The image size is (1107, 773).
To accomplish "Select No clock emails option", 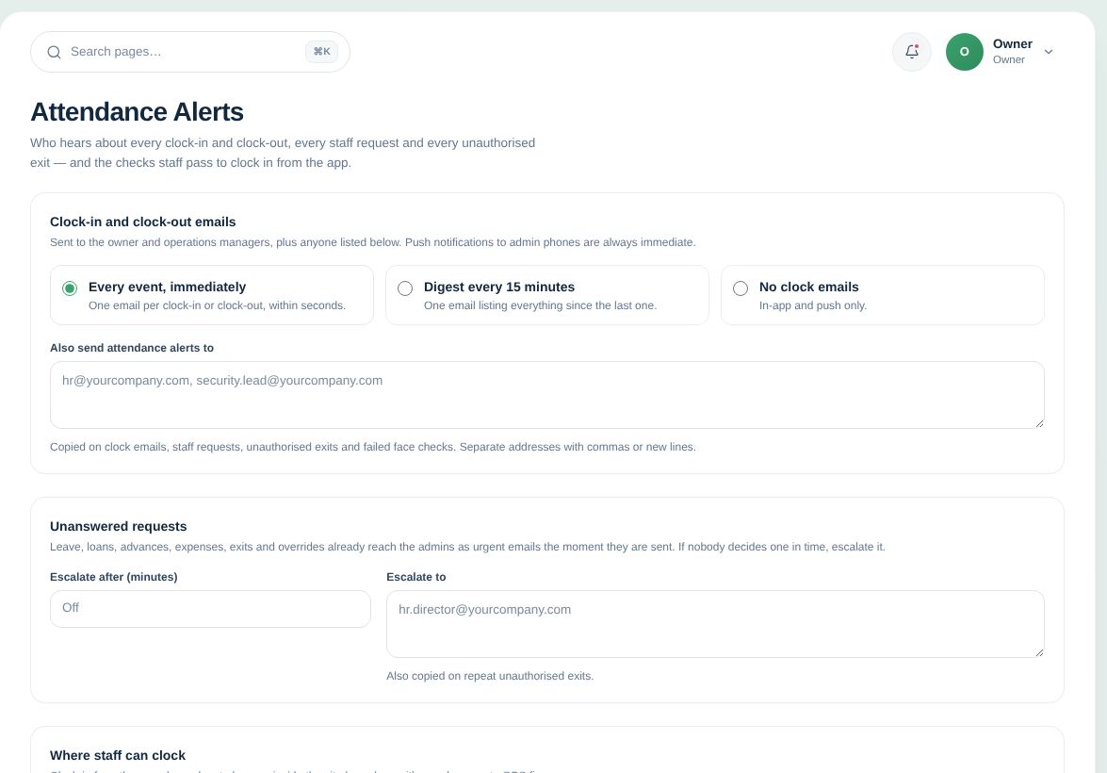I will [x=883, y=295].
